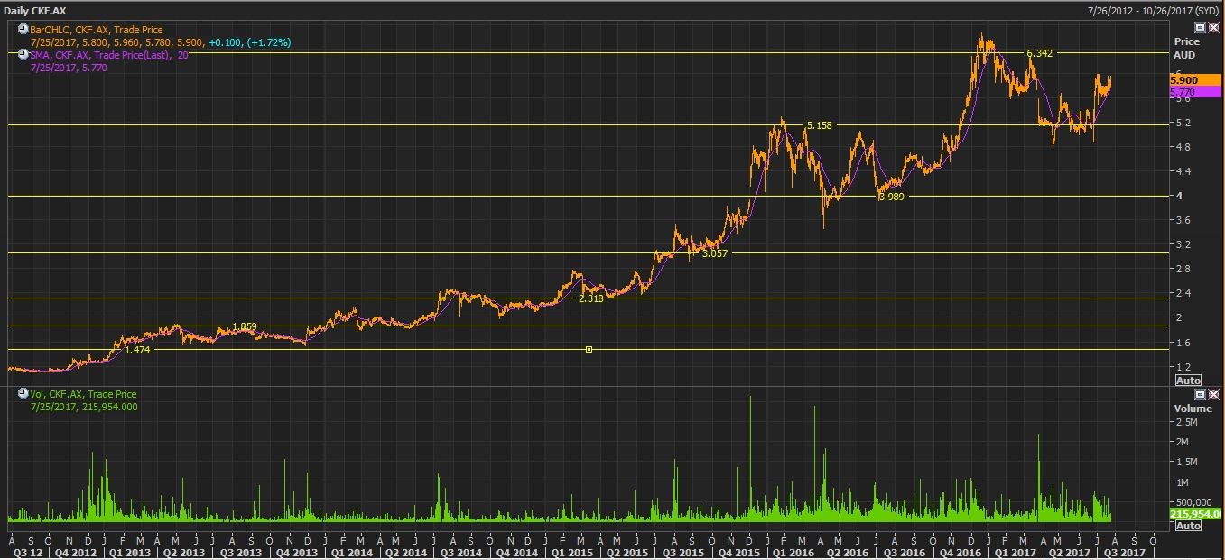Screen dimensions: 1225x560
Task: Click the Q2 2014 label on the time axis
Action: (407, 552)
